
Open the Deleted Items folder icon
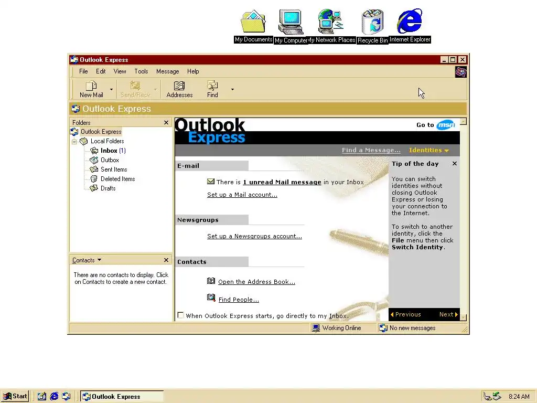click(x=94, y=179)
